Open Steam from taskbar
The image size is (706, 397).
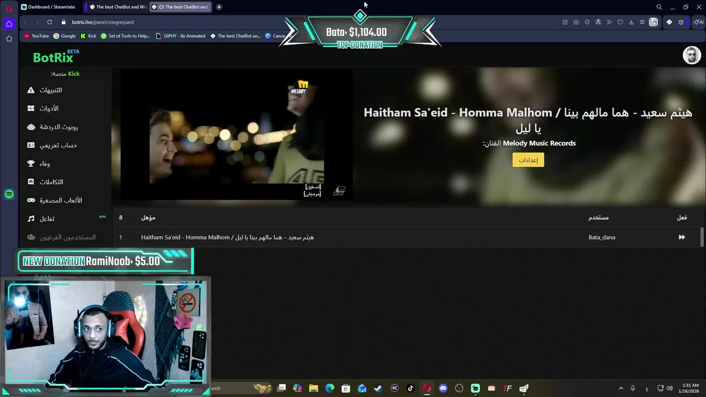click(x=378, y=388)
